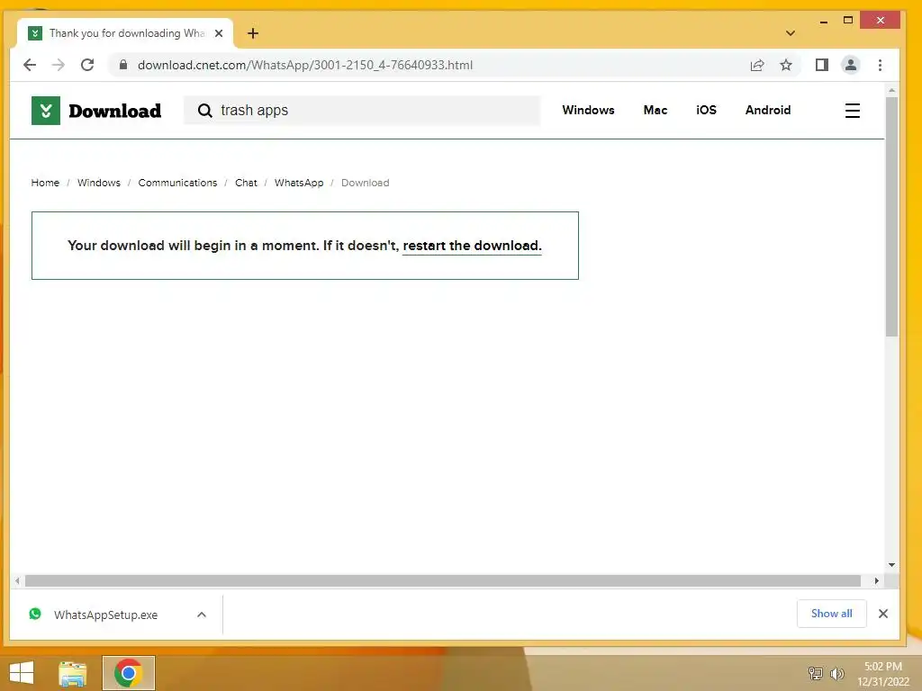Minimize the Chrome window
This screenshot has width=922, height=691.
pos(823,21)
